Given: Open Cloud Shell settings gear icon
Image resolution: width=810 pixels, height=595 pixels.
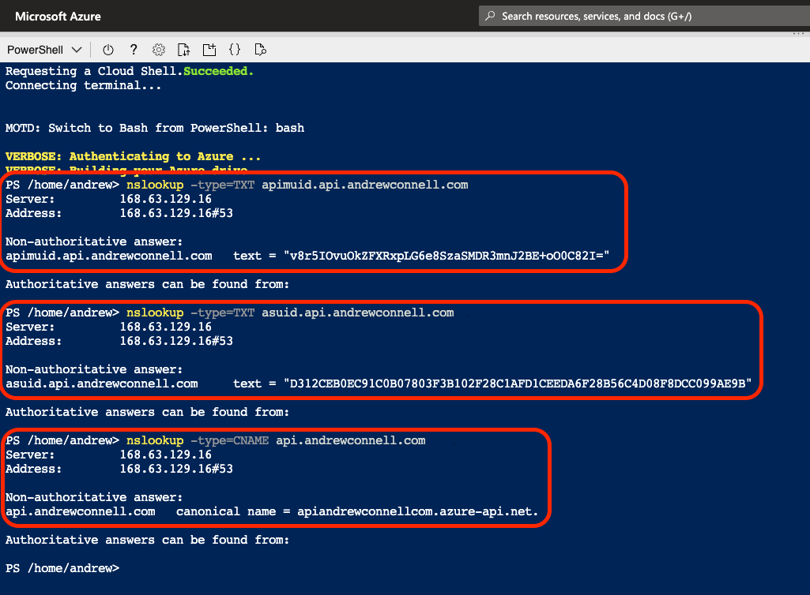Looking at the screenshot, I should point(159,50).
